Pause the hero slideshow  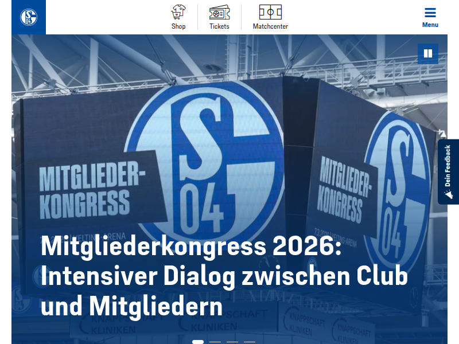pos(427,53)
